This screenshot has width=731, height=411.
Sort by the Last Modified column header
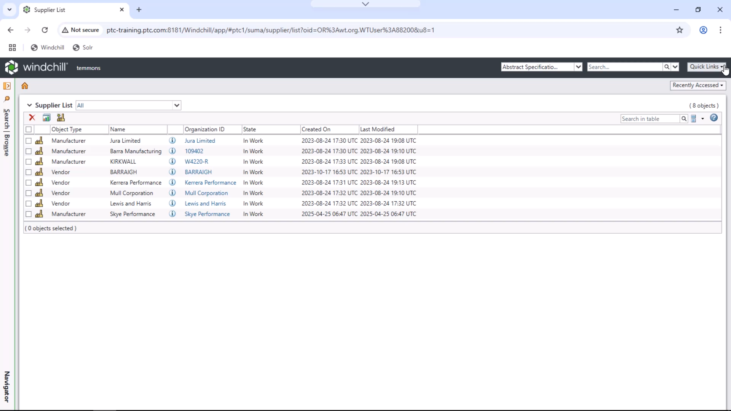[x=388, y=129]
